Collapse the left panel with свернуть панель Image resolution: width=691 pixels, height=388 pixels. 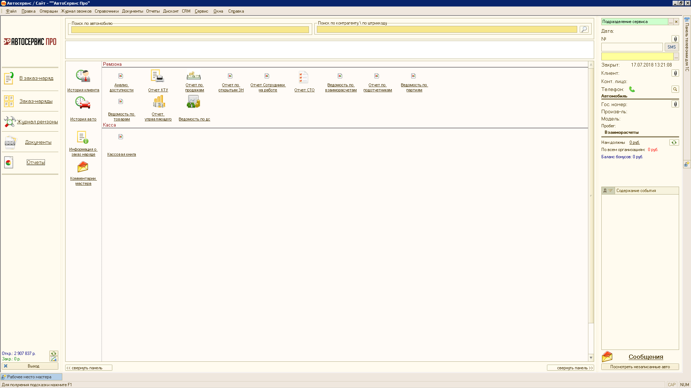click(89, 368)
